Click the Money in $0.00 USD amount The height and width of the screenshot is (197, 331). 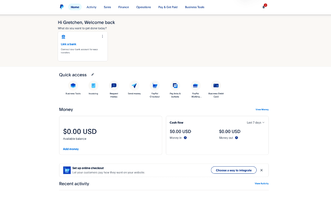click(x=180, y=131)
